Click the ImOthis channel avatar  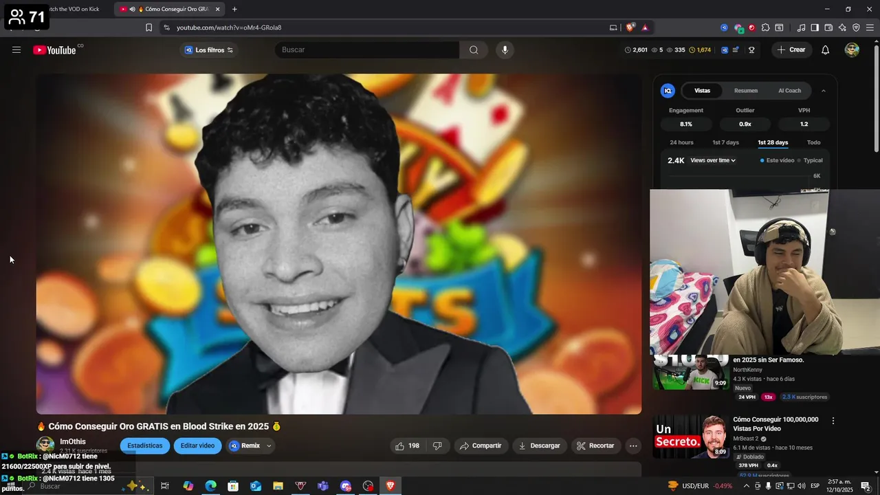[x=45, y=445]
